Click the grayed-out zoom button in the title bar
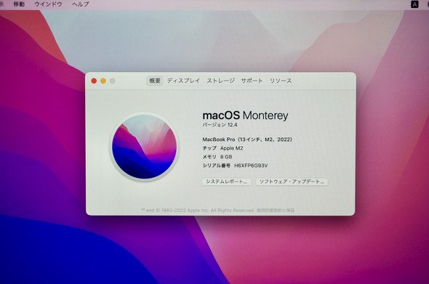The width and height of the screenshot is (429, 284). point(113,81)
